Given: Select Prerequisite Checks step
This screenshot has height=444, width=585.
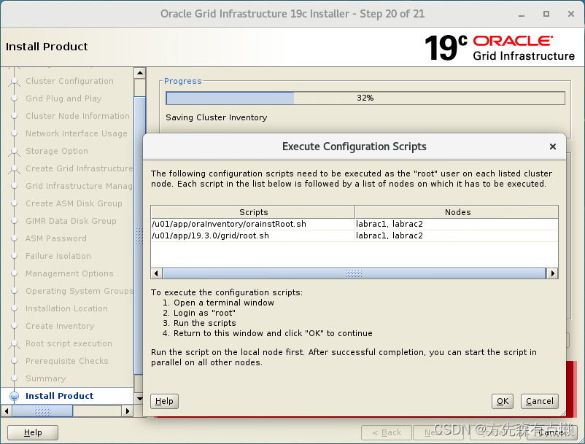Looking at the screenshot, I should [67, 361].
